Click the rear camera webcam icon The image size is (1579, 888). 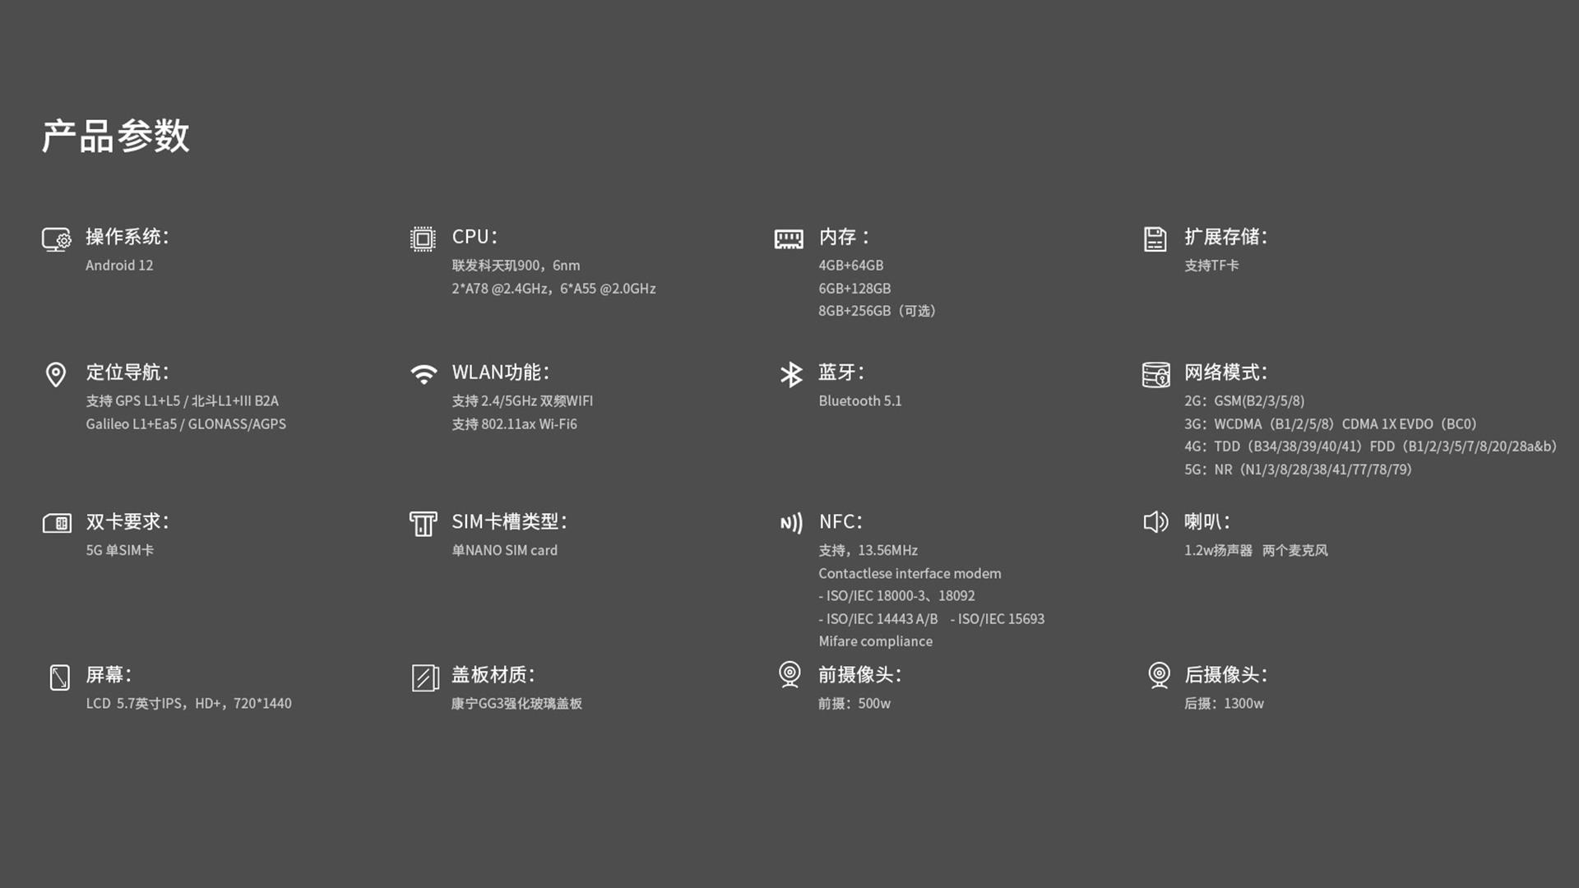(x=1159, y=675)
